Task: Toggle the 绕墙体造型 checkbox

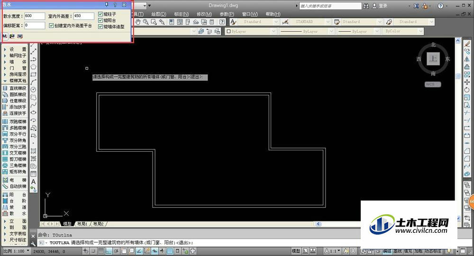Action: [100, 27]
